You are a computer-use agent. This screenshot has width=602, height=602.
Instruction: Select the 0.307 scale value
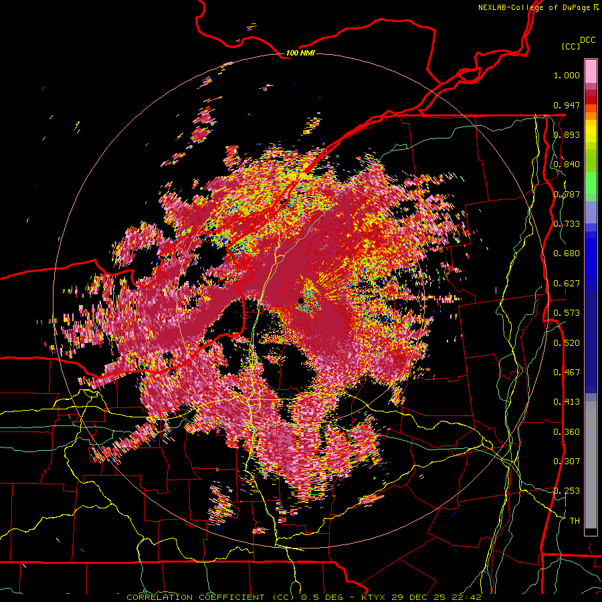click(x=567, y=462)
